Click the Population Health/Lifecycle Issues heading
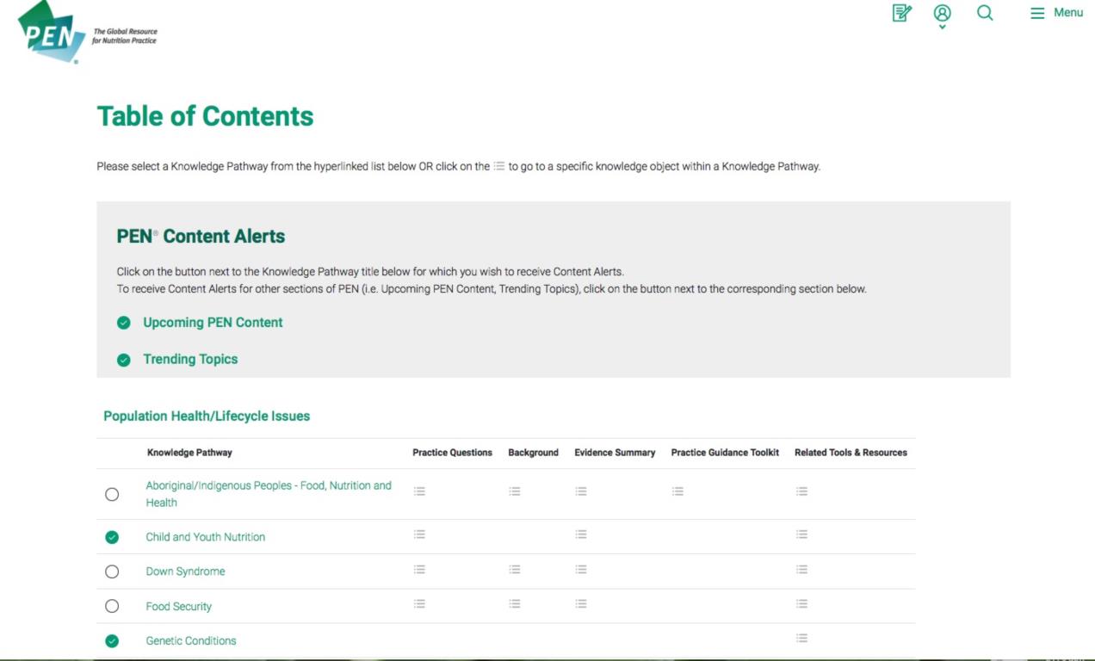This screenshot has width=1095, height=661. coord(207,417)
